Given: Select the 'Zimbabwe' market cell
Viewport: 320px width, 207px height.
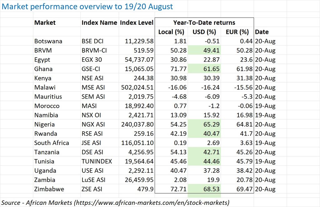Looking at the screenshot, I should 57,189.
